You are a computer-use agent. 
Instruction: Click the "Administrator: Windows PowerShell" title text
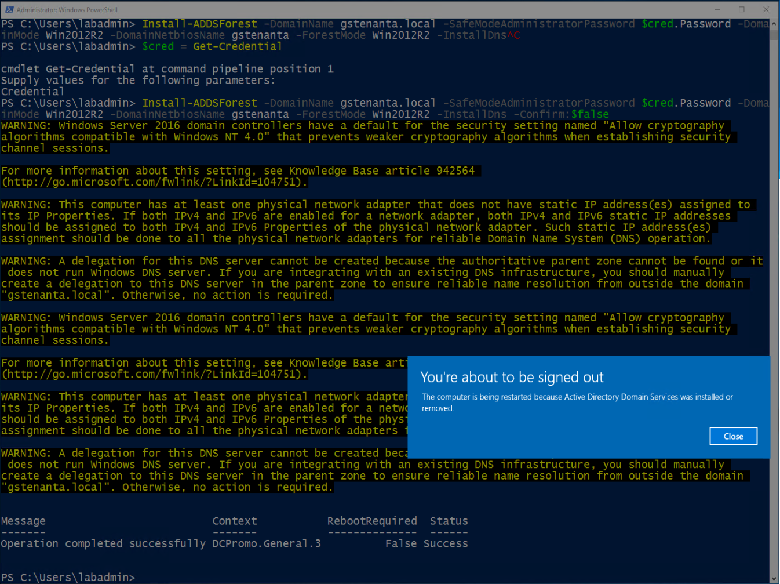tap(67, 10)
